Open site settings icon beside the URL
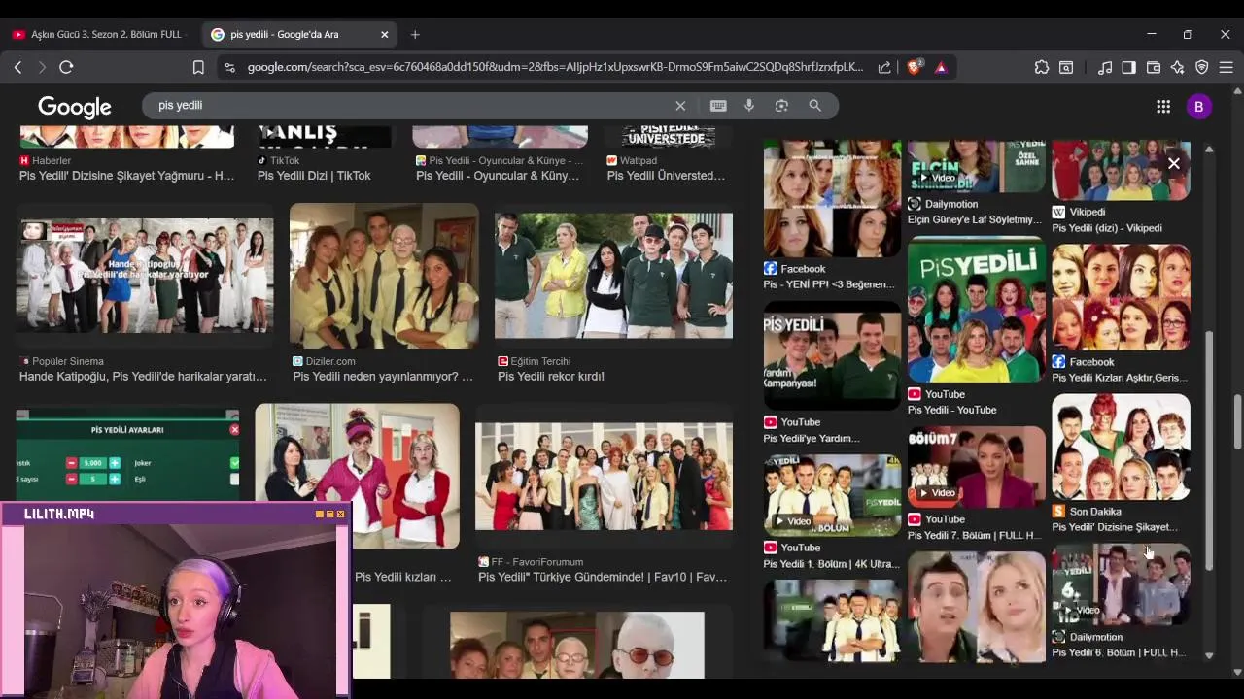1244x699 pixels. tap(229, 67)
